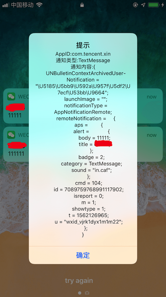This screenshot has height=297, width=166.
Task: Tap the rotation lock icon in the status bar
Action: click(135, 5)
